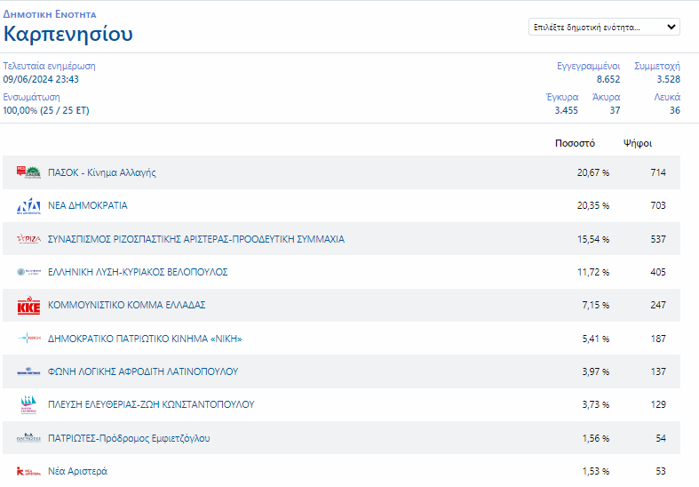Select Πατριώτες vote count 54
The width and height of the screenshot is (699, 487).
[661, 438]
